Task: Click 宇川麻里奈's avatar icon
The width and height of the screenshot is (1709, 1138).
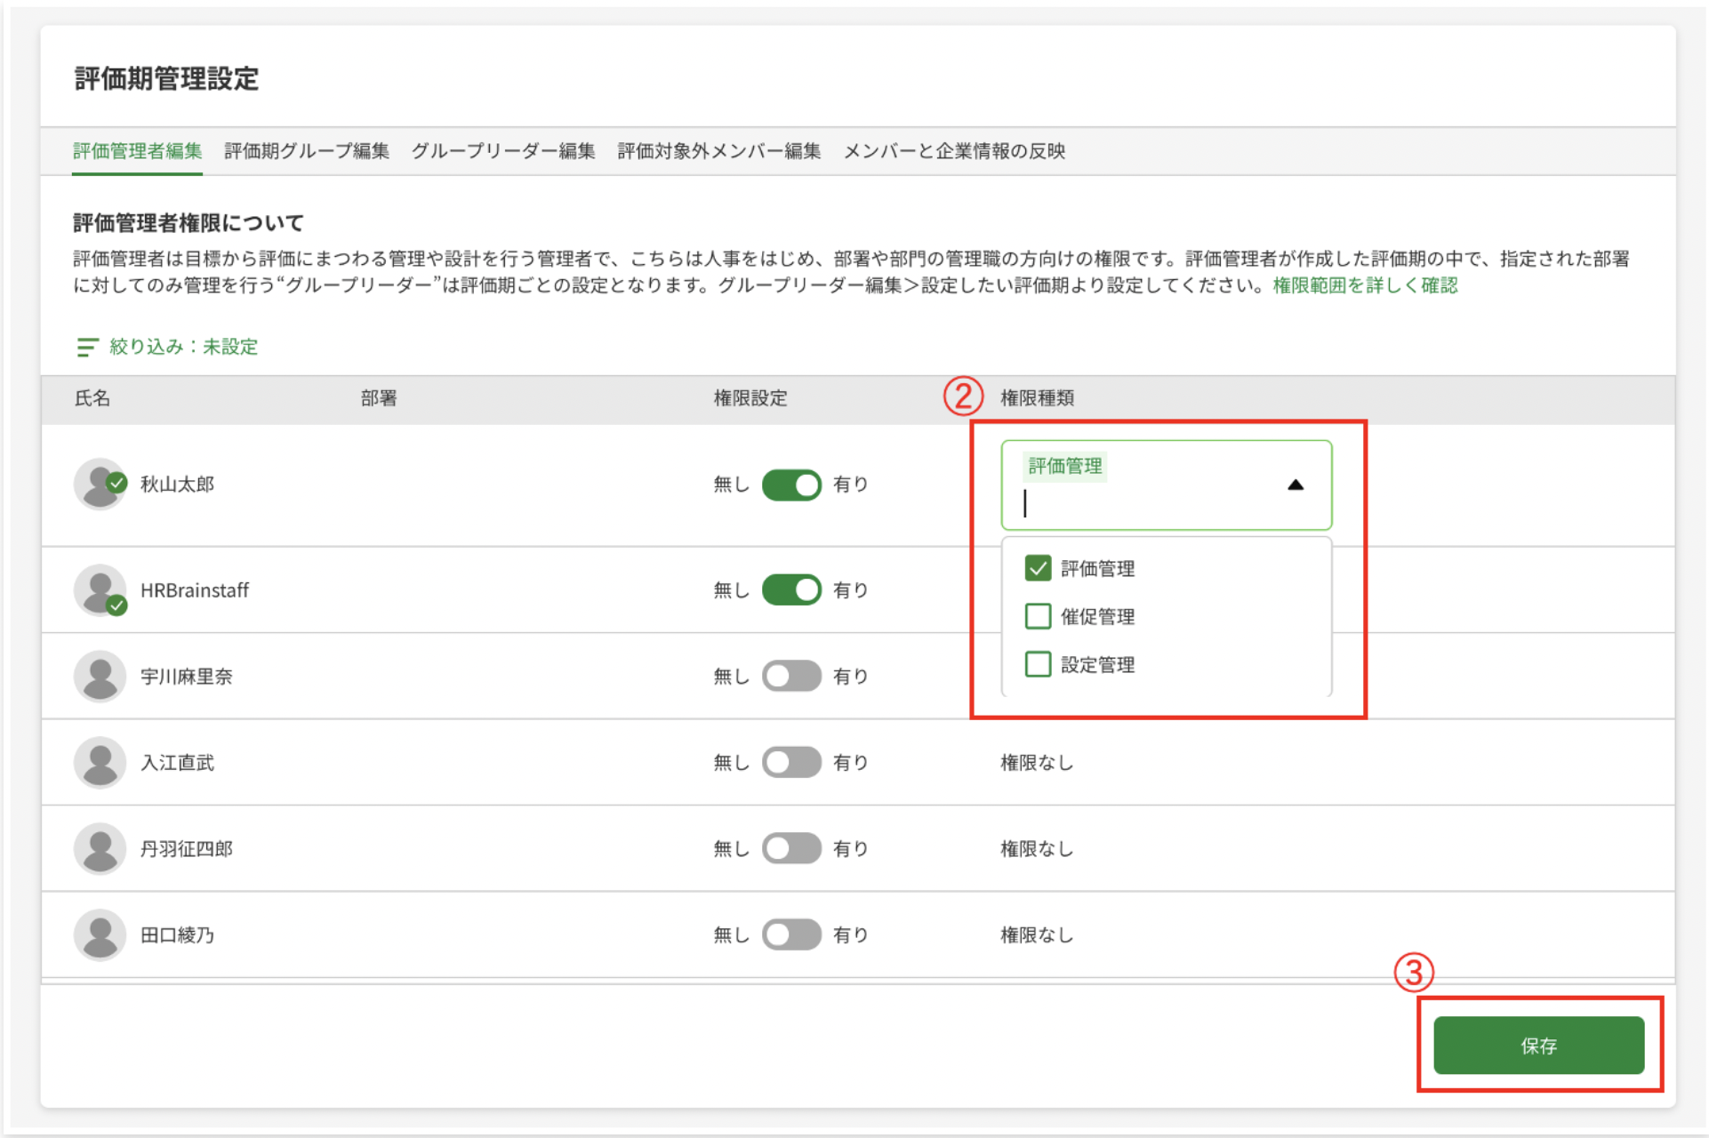Action: (100, 677)
